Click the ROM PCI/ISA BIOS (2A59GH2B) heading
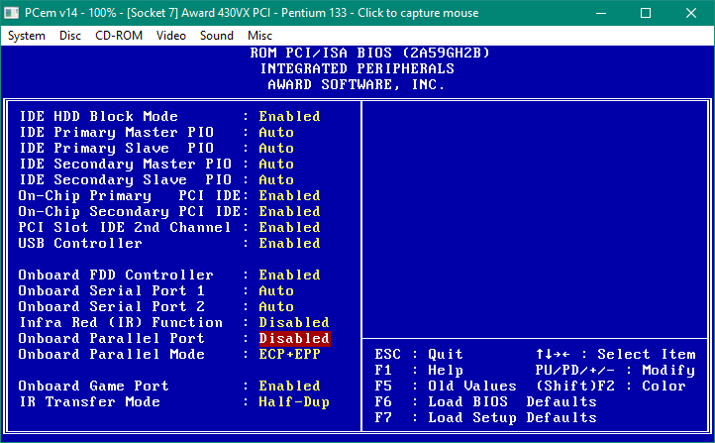Viewport: 715px width, 443px height. click(369, 53)
